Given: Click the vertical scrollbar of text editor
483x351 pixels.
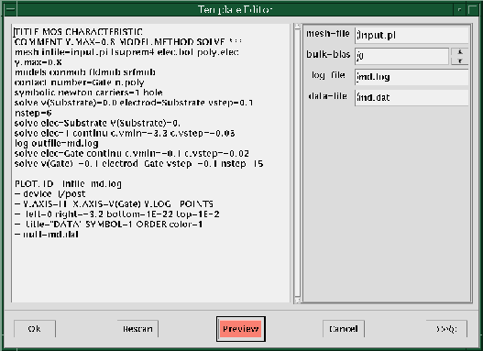Looking at the screenshot, I should coord(297,163).
